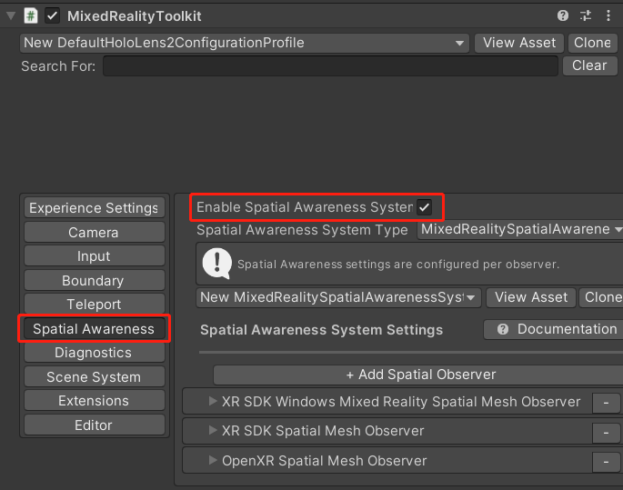
Task: Collapse the MixedRealityToolkit component foldout
Action: pos(10,16)
